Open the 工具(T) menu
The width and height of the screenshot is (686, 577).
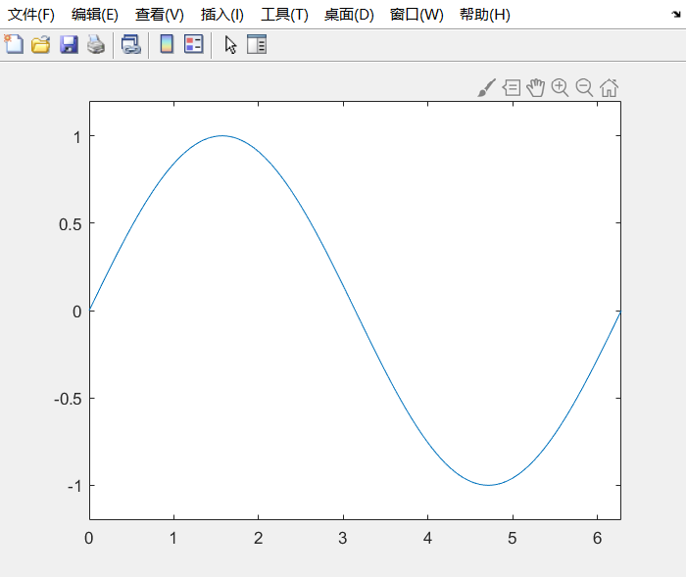click(284, 15)
